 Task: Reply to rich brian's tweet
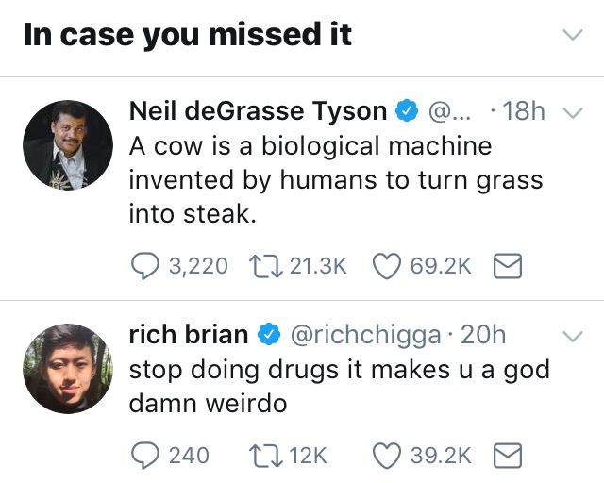pos(146,455)
